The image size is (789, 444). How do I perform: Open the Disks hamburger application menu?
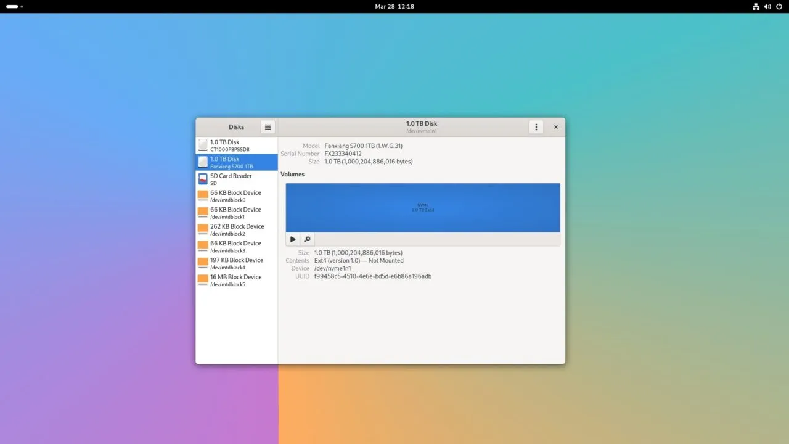[268, 127]
